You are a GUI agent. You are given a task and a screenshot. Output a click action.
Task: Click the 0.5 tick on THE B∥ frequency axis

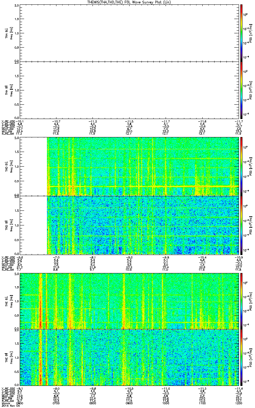[x=17, y=371]
